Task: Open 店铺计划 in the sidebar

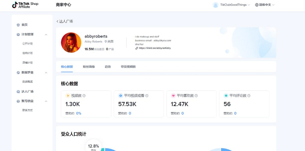Action: tap(27, 63)
